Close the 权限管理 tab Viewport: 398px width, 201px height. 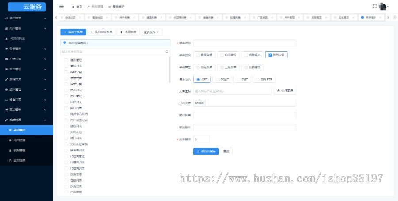[x=326, y=18]
